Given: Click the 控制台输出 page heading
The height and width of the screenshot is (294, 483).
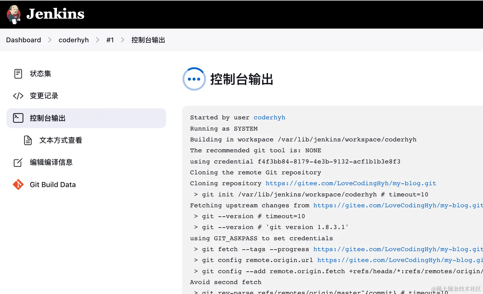Looking at the screenshot, I should coord(242,79).
